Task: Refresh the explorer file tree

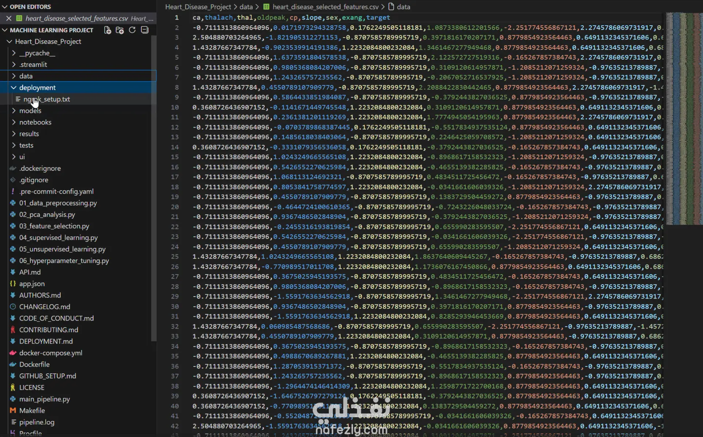Action: tap(132, 30)
